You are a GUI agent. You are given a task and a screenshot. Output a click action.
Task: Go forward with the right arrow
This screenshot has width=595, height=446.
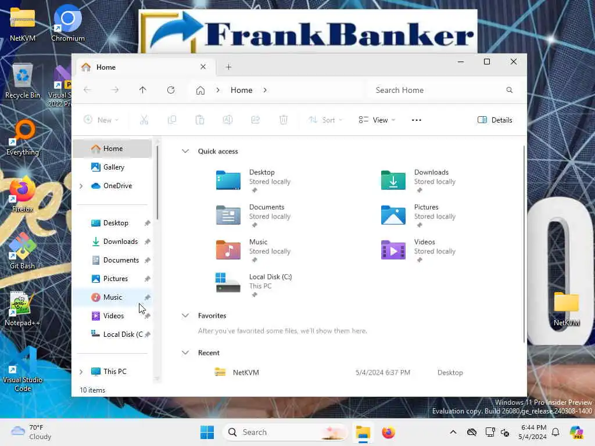point(115,90)
